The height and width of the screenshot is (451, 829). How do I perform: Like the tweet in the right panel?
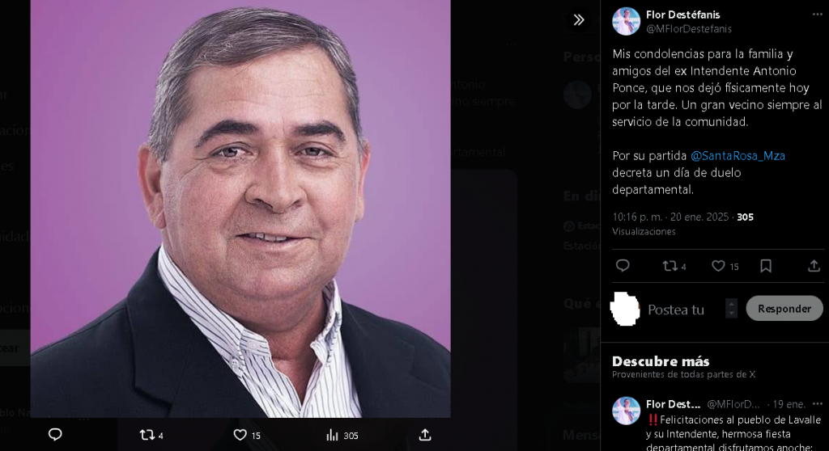[x=725, y=266]
